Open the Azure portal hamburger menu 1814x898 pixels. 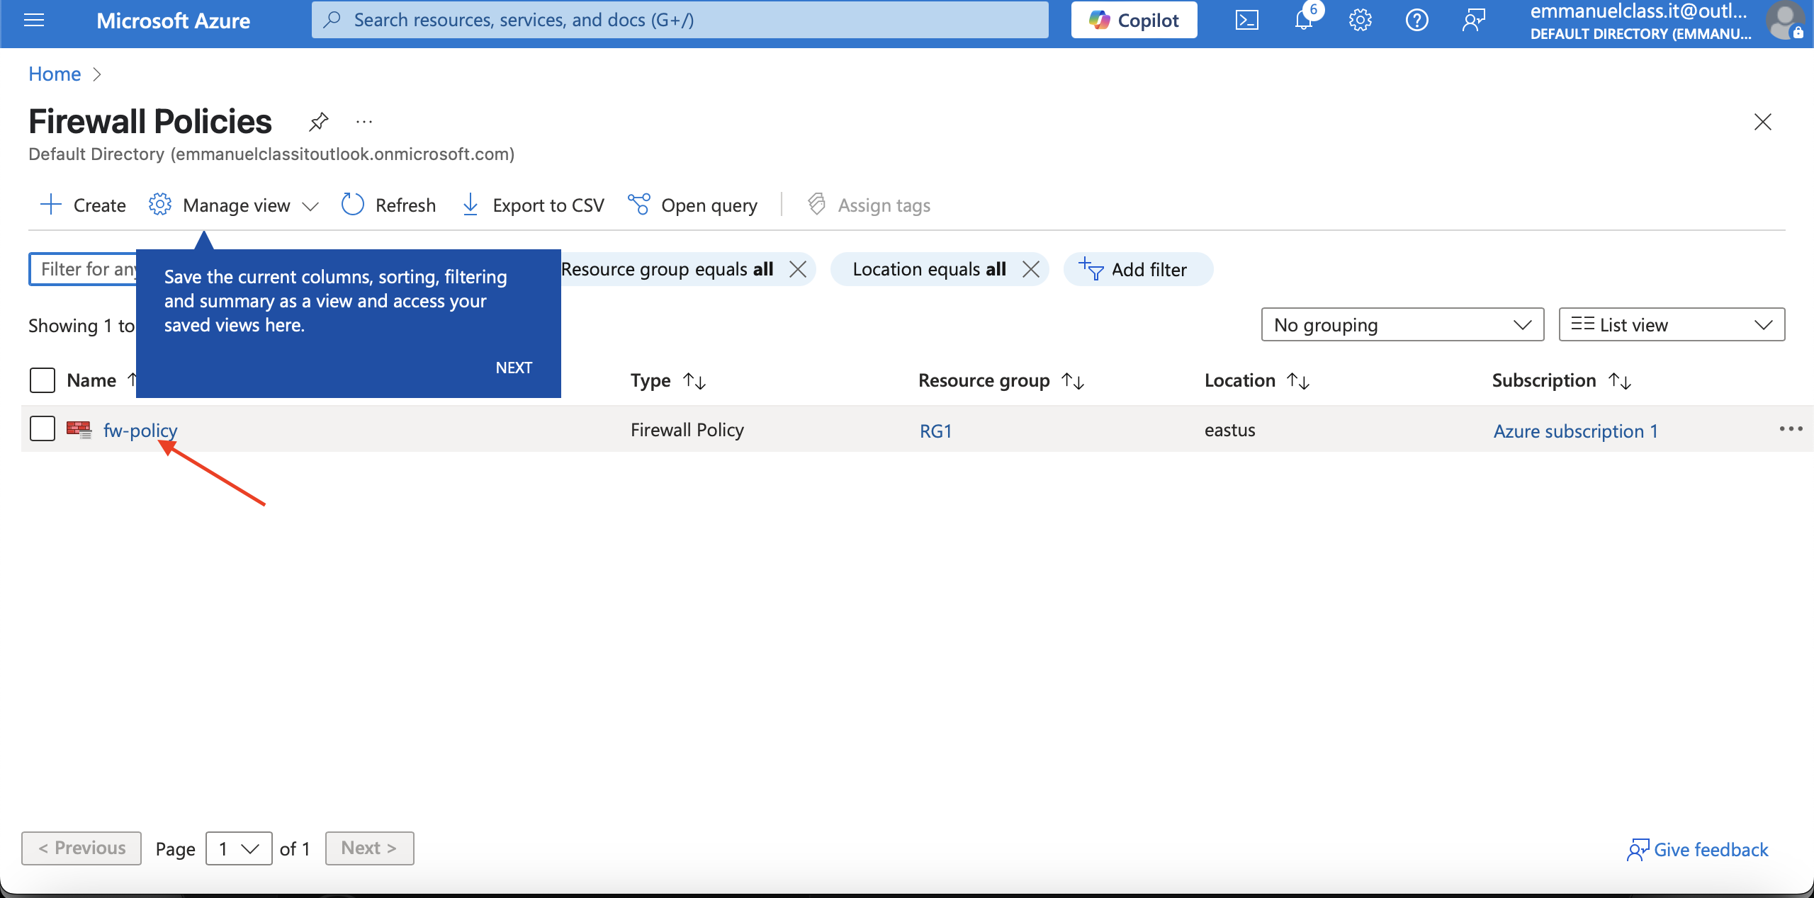[x=34, y=20]
